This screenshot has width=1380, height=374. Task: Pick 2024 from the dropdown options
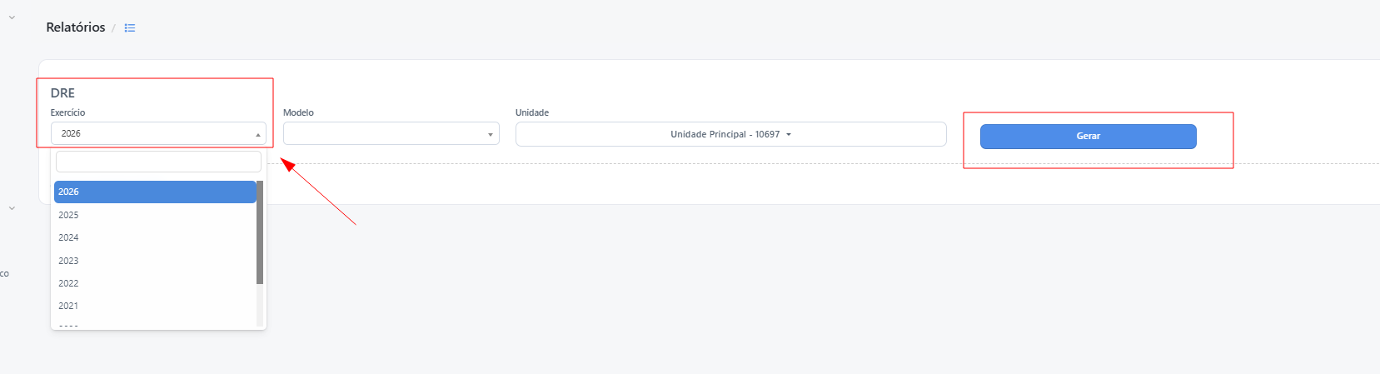tap(155, 237)
